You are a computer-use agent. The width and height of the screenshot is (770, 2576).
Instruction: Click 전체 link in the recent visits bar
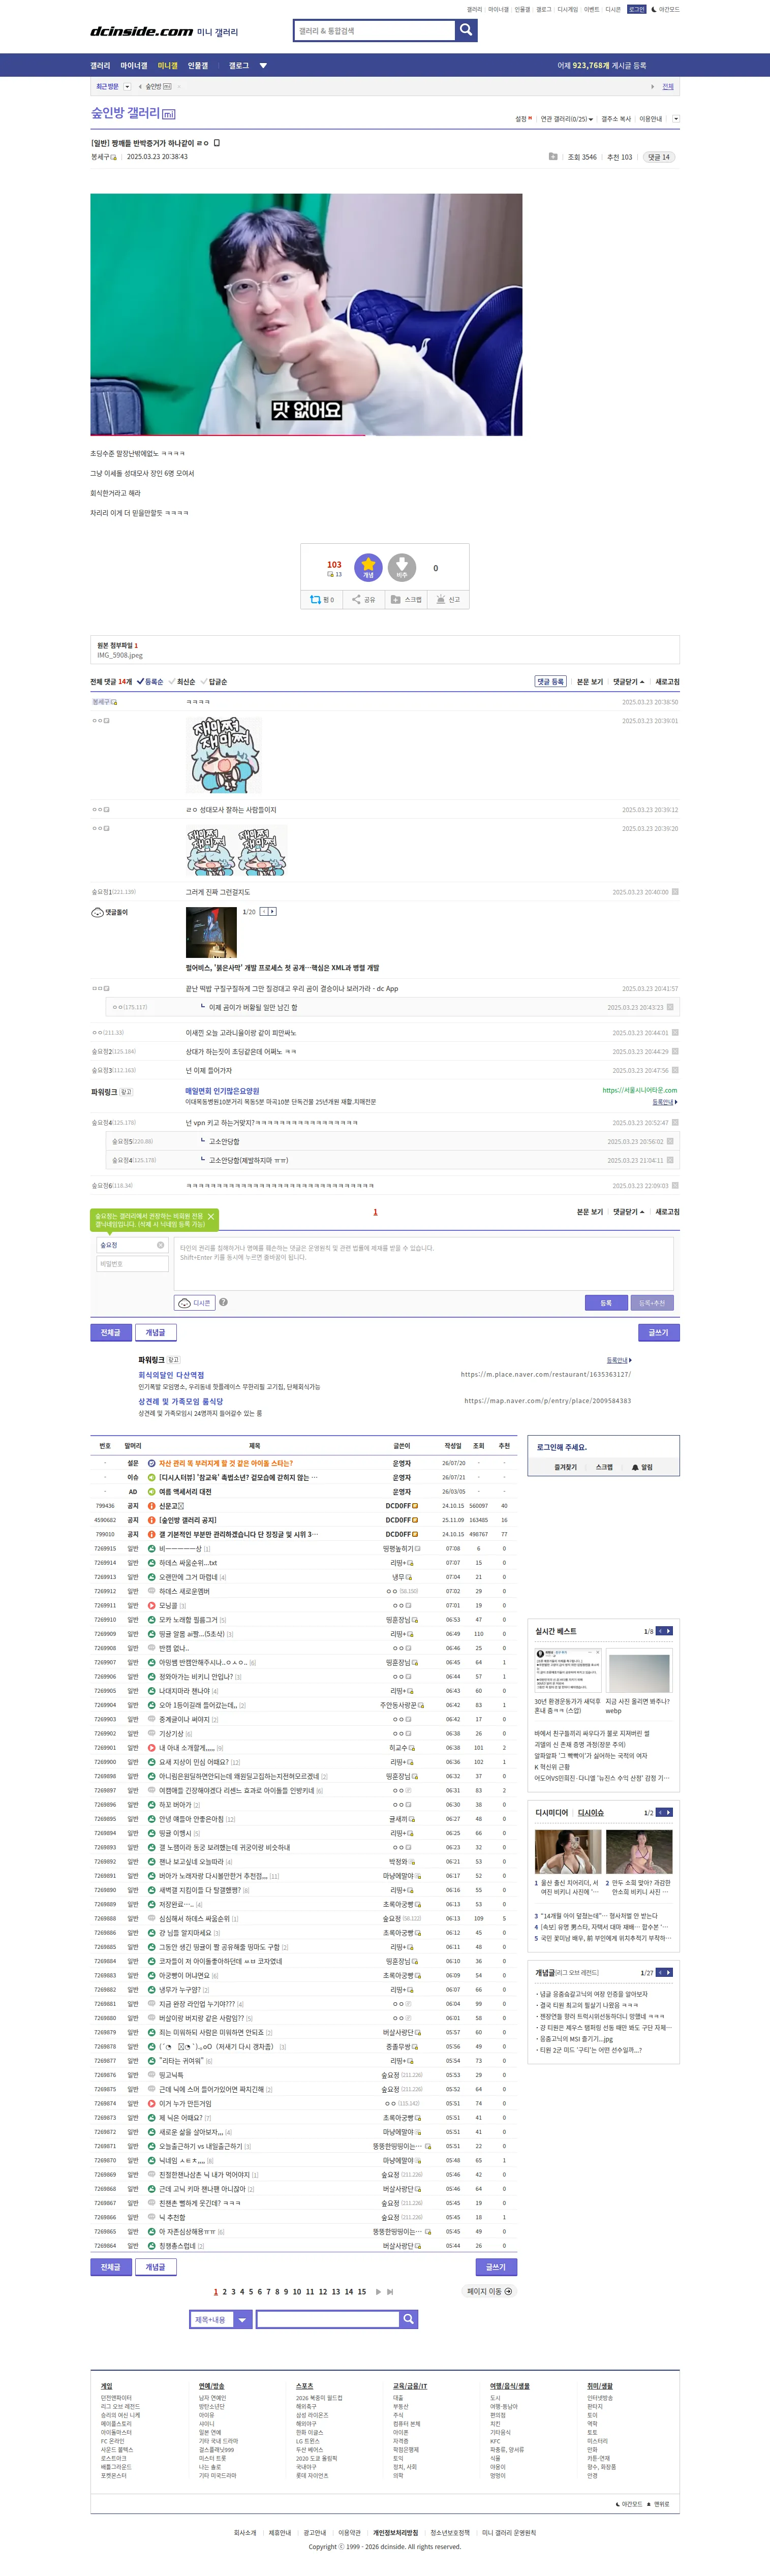coord(668,87)
